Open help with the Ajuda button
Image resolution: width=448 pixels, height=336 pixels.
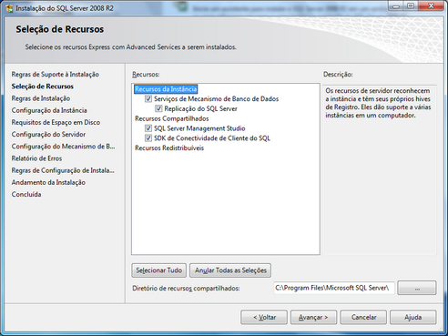click(413, 317)
